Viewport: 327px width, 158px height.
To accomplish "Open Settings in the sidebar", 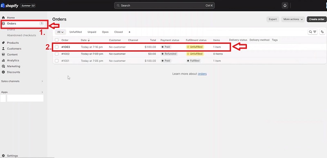I will [x=13, y=156].
